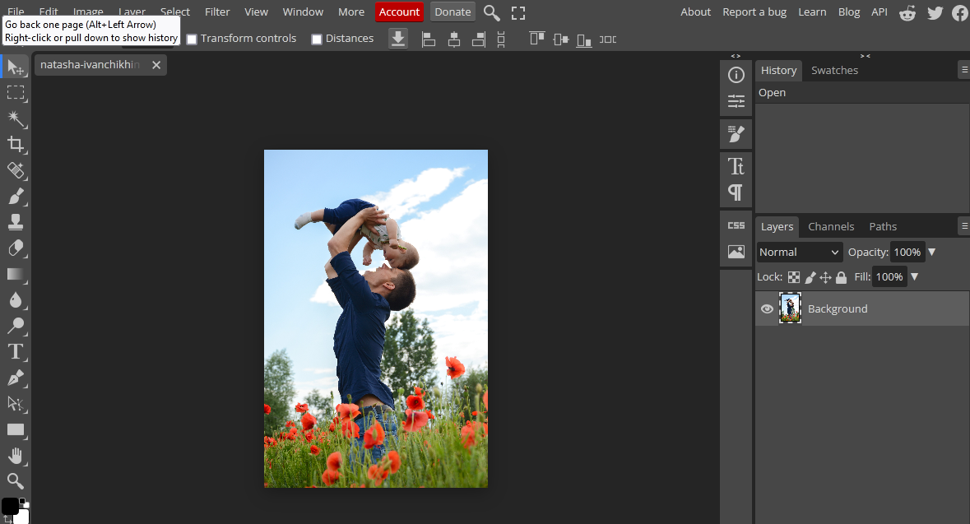970x524 pixels.
Task: Open the Paragraph panel icon
Action: click(x=736, y=192)
